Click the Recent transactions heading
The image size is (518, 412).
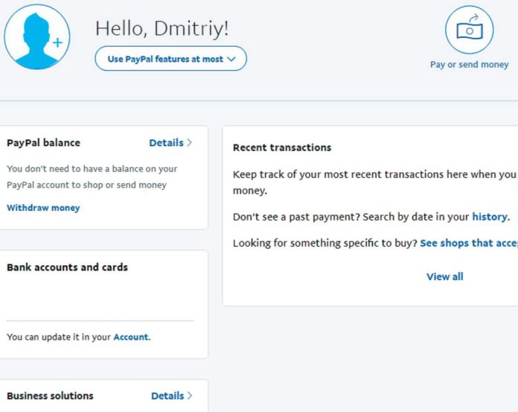(282, 148)
